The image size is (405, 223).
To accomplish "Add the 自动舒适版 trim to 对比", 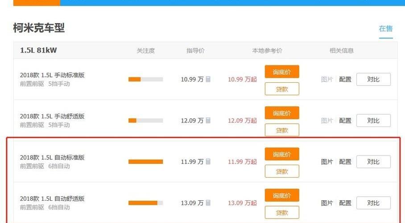I will click(x=373, y=203).
